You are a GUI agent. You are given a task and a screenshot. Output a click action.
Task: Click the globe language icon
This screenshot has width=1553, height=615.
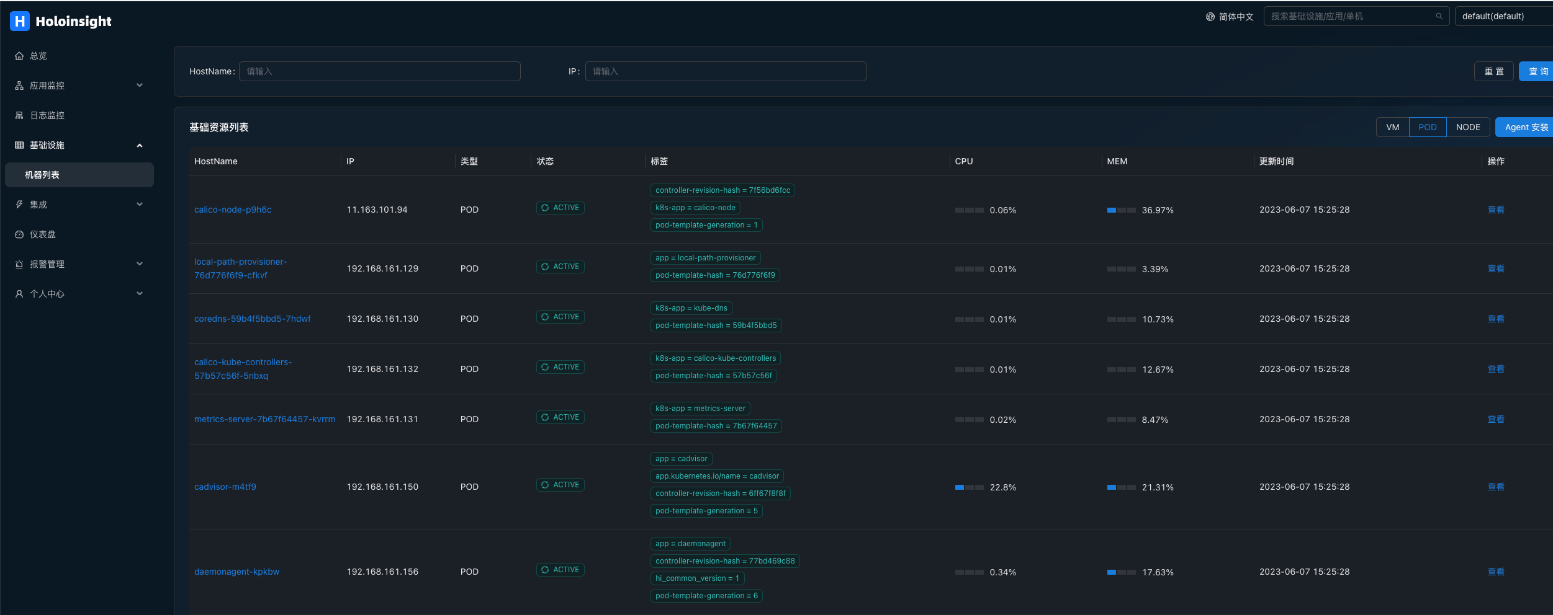coord(1210,17)
